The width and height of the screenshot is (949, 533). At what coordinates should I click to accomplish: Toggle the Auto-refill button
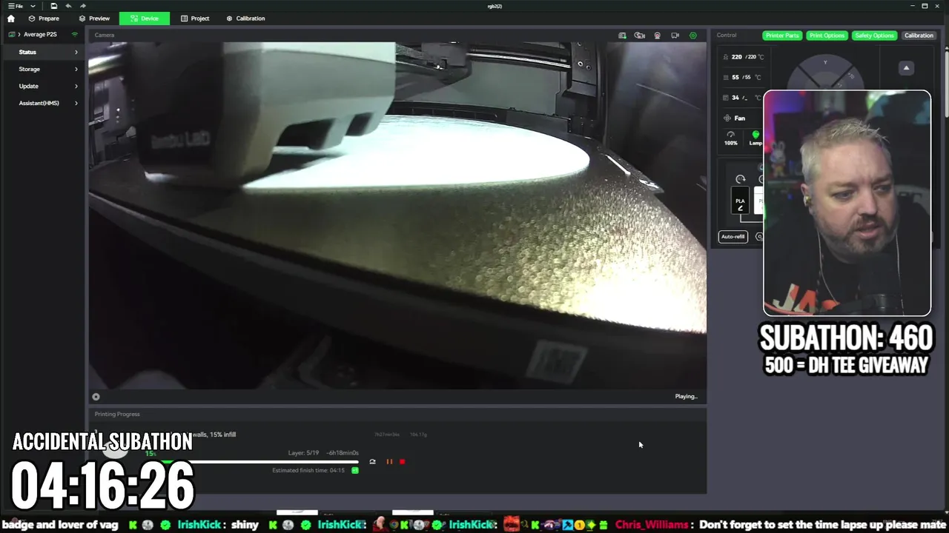[x=733, y=237]
